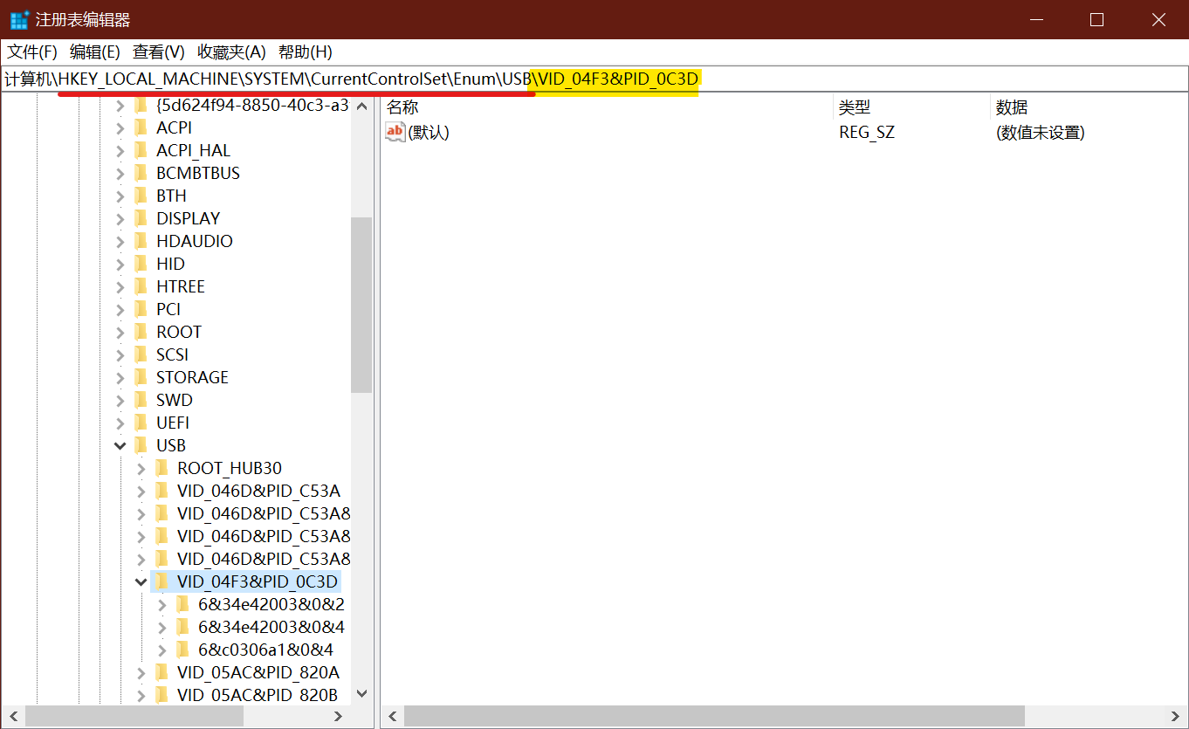The height and width of the screenshot is (729, 1189).
Task: Click the STORAGE folder icon
Action: click(141, 377)
